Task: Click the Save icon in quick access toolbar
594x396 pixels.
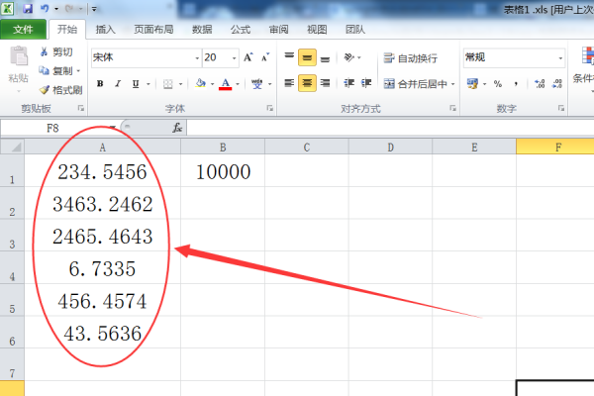Action: point(28,8)
